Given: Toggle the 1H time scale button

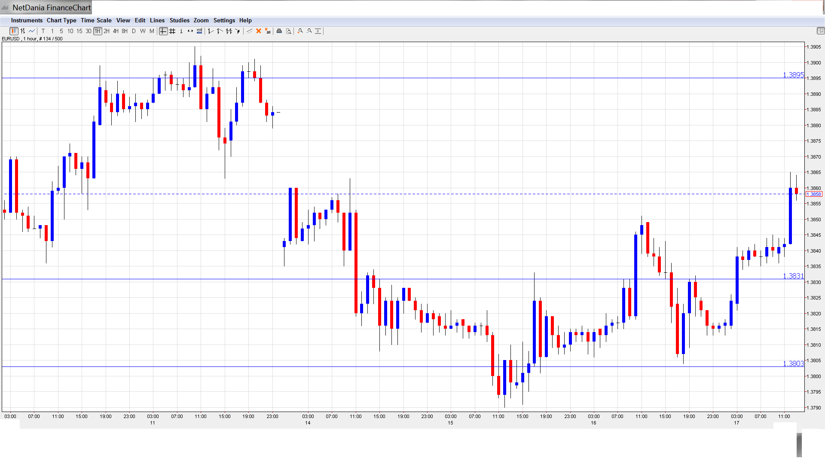Looking at the screenshot, I should tap(98, 31).
